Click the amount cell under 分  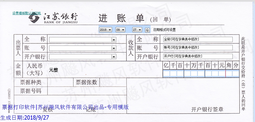coord(236,74)
